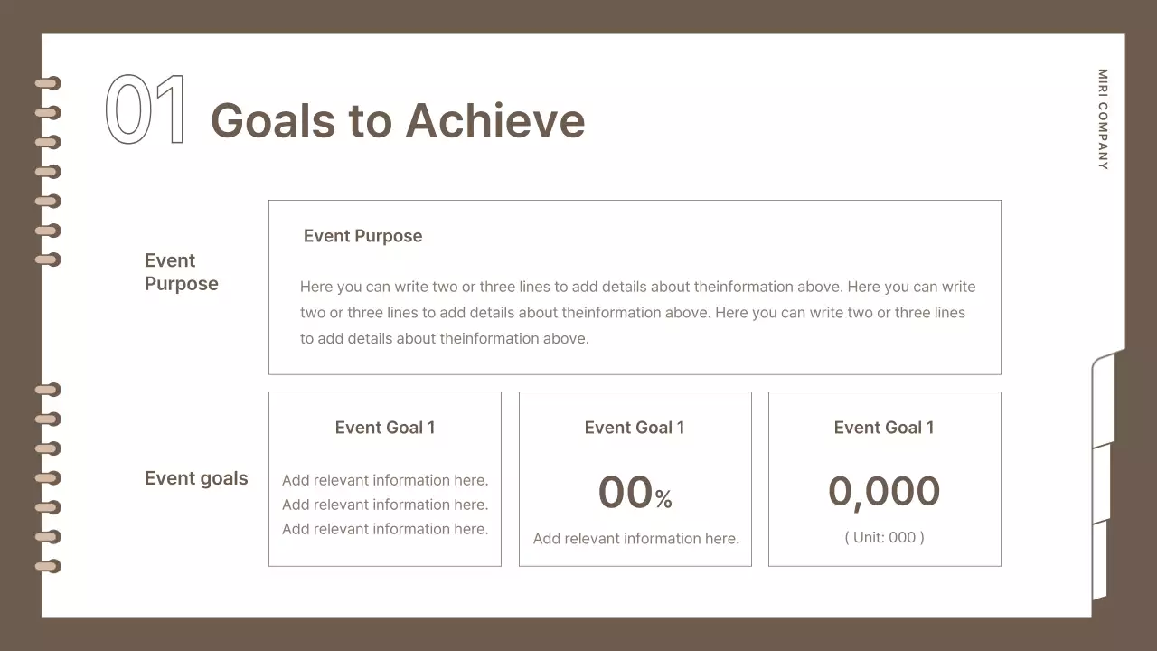Image resolution: width=1157 pixels, height=651 pixels.
Task: Click "Event Goal 1" heading above "0,000"
Action: point(884,428)
